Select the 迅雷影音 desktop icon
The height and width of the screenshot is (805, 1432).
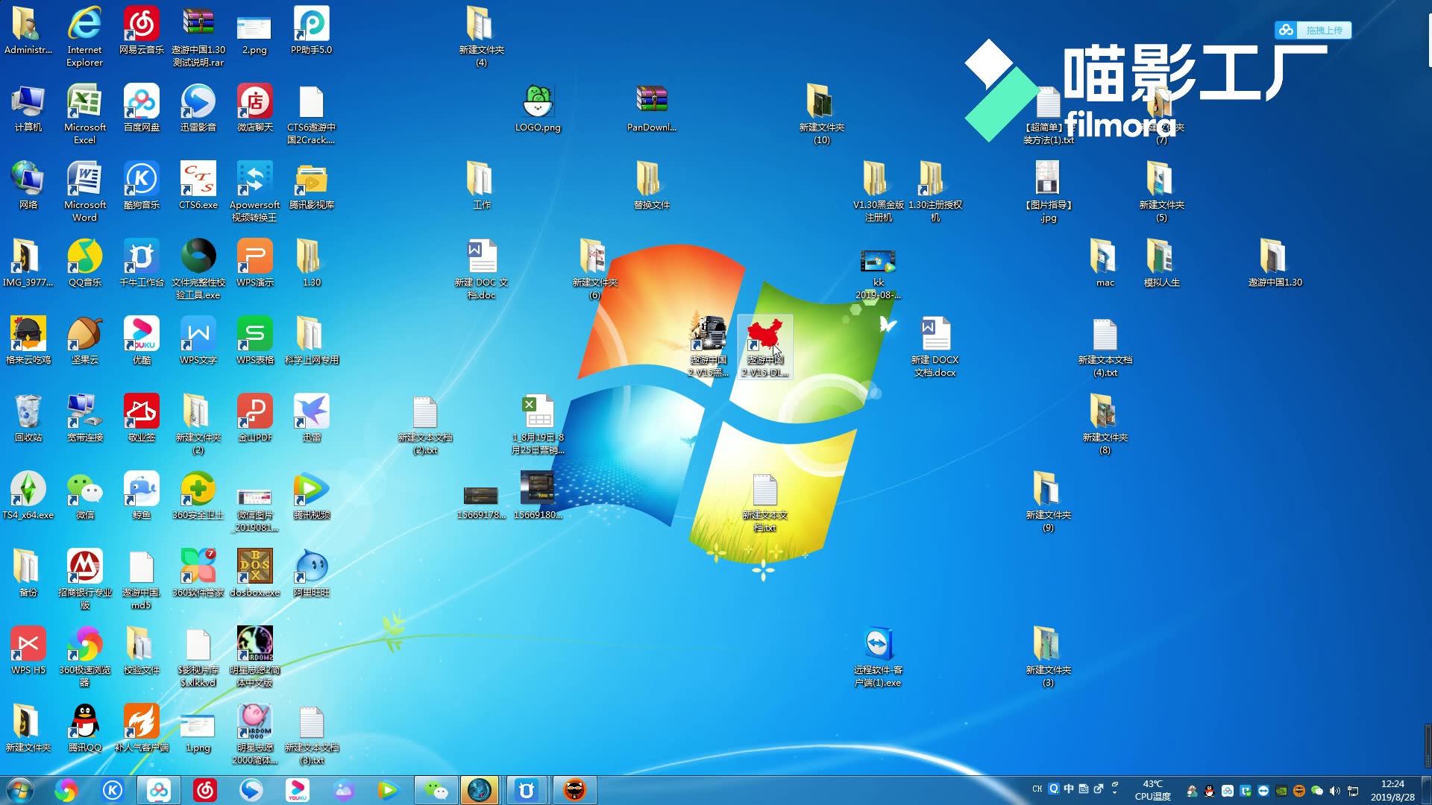[198, 108]
